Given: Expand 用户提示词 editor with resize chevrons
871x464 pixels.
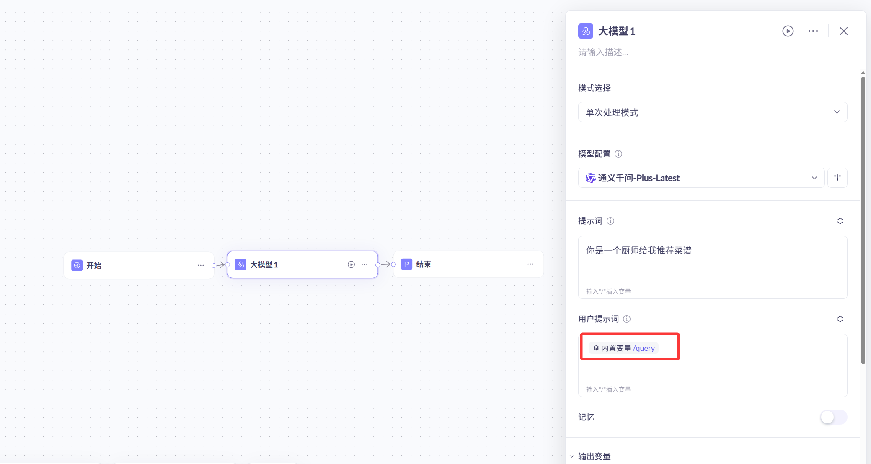Looking at the screenshot, I should 840,319.
